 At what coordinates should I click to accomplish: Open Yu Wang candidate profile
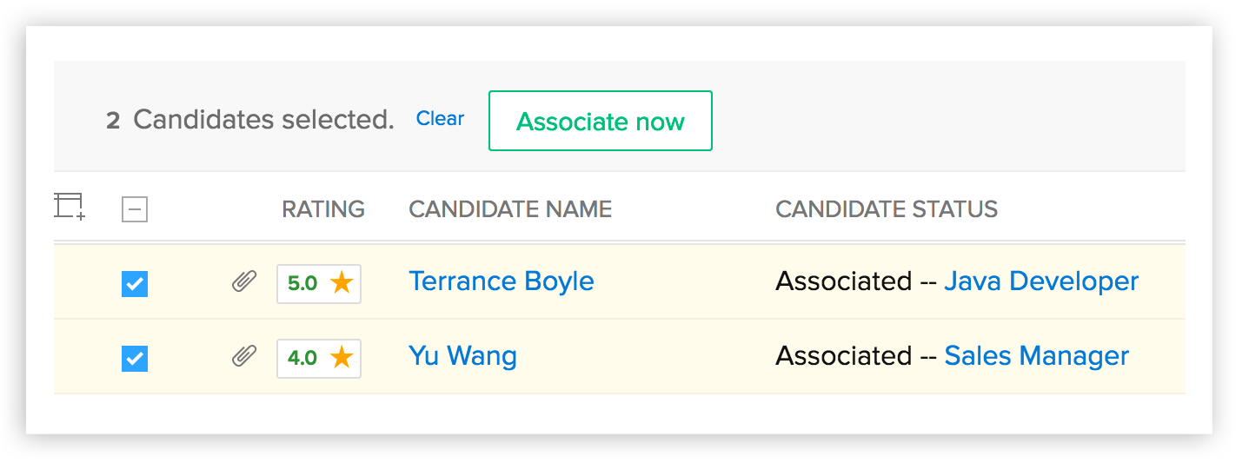(462, 356)
